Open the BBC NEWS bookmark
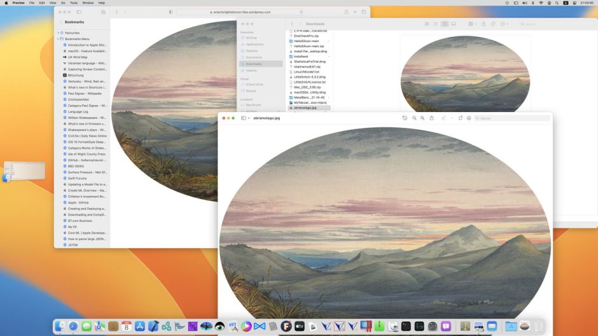The image size is (598, 336). click(75, 166)
